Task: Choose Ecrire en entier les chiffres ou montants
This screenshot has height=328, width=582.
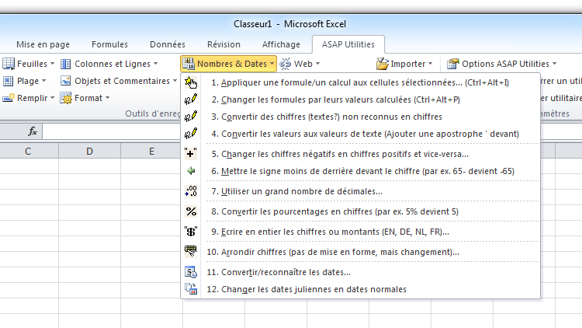Action: pos(360,232)
